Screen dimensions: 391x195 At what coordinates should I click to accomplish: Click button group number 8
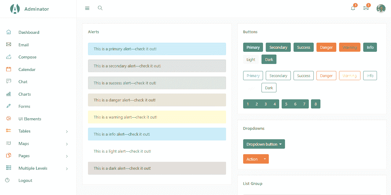[316, 104]
